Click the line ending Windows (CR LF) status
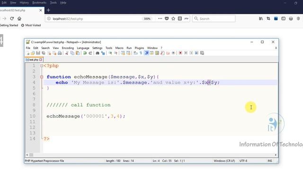The height and width of the screenshot is (170, 303). 224,161
